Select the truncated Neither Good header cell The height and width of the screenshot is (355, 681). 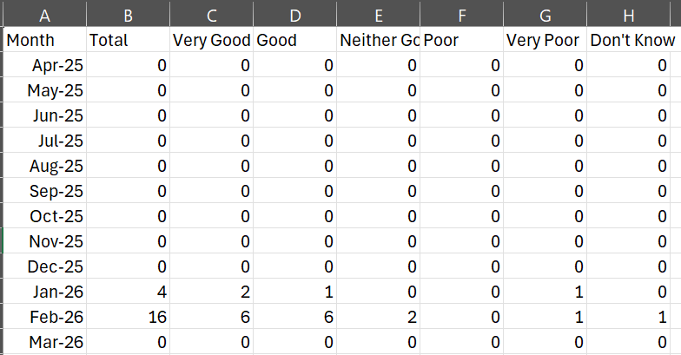click(378, 40)
